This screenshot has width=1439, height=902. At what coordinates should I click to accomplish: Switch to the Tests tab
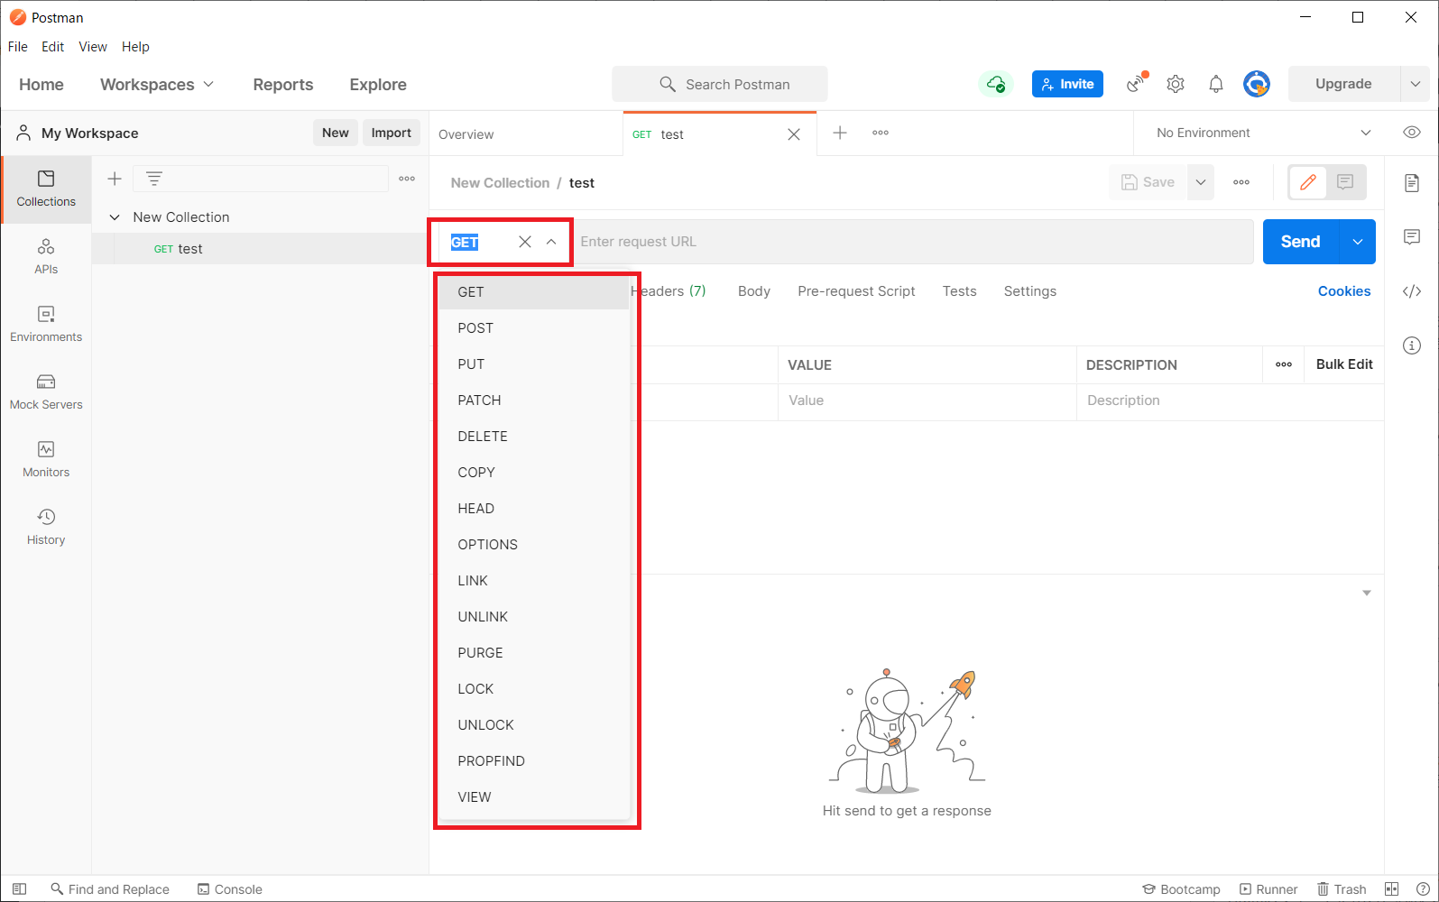point(960,291)
